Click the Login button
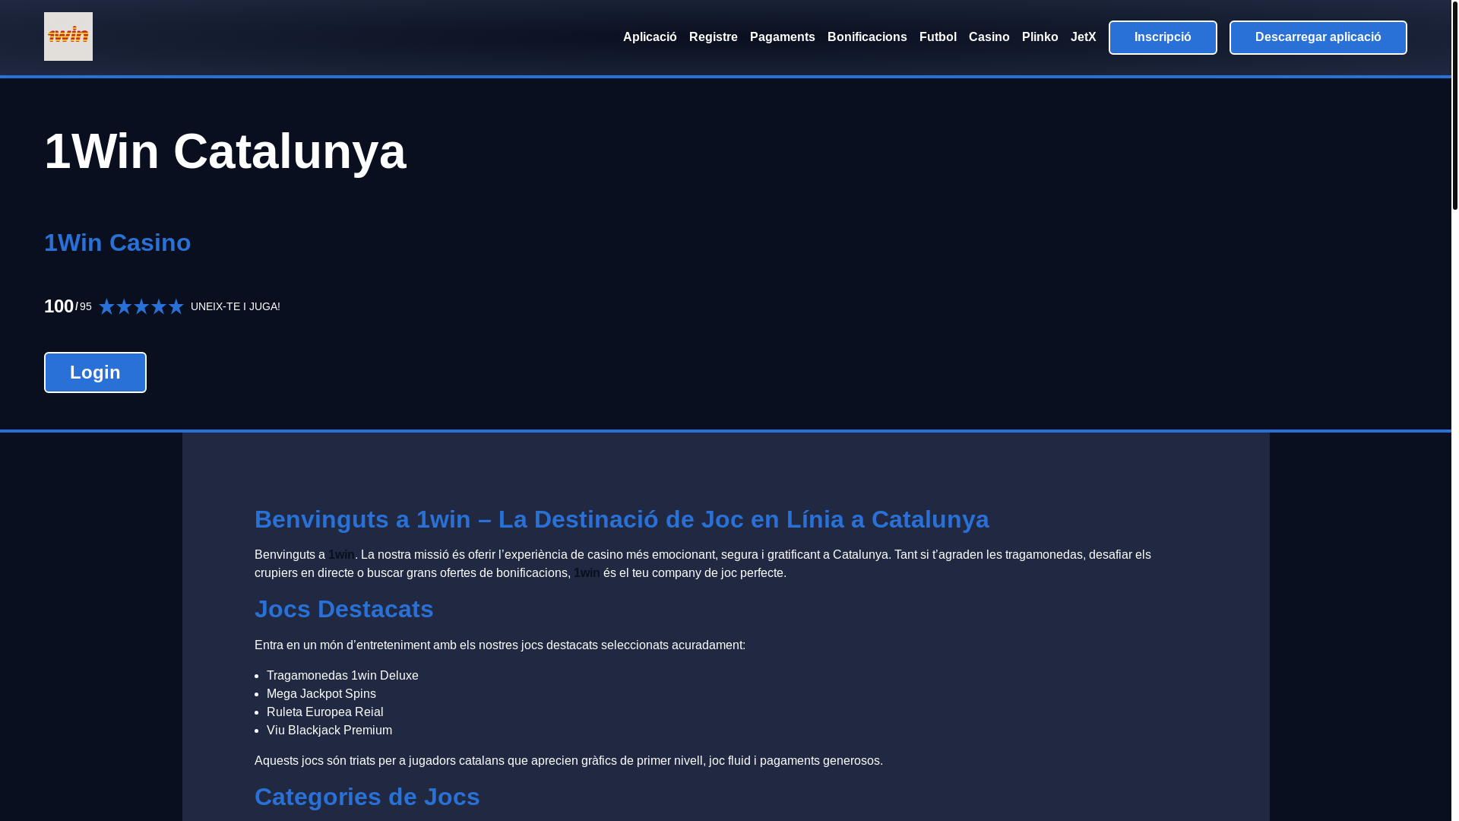The width and height of the screenshot is (1459, 821). pyautogui.click(x=95, y=372)
